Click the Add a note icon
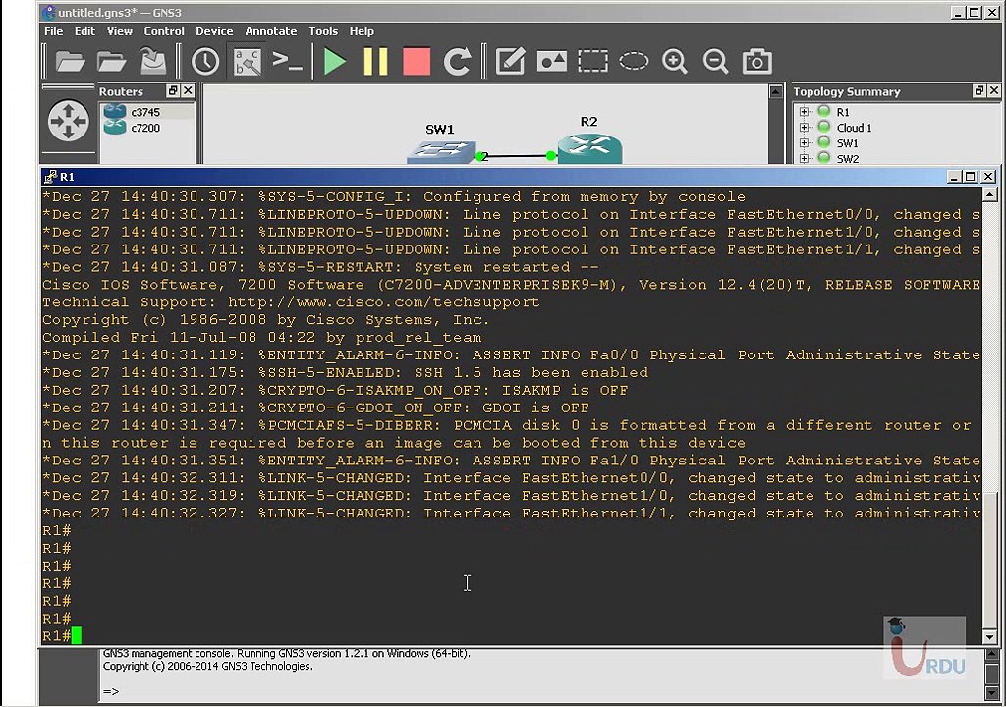Image resolution: width=1006 pixels, height=707 pixels. 510,62
